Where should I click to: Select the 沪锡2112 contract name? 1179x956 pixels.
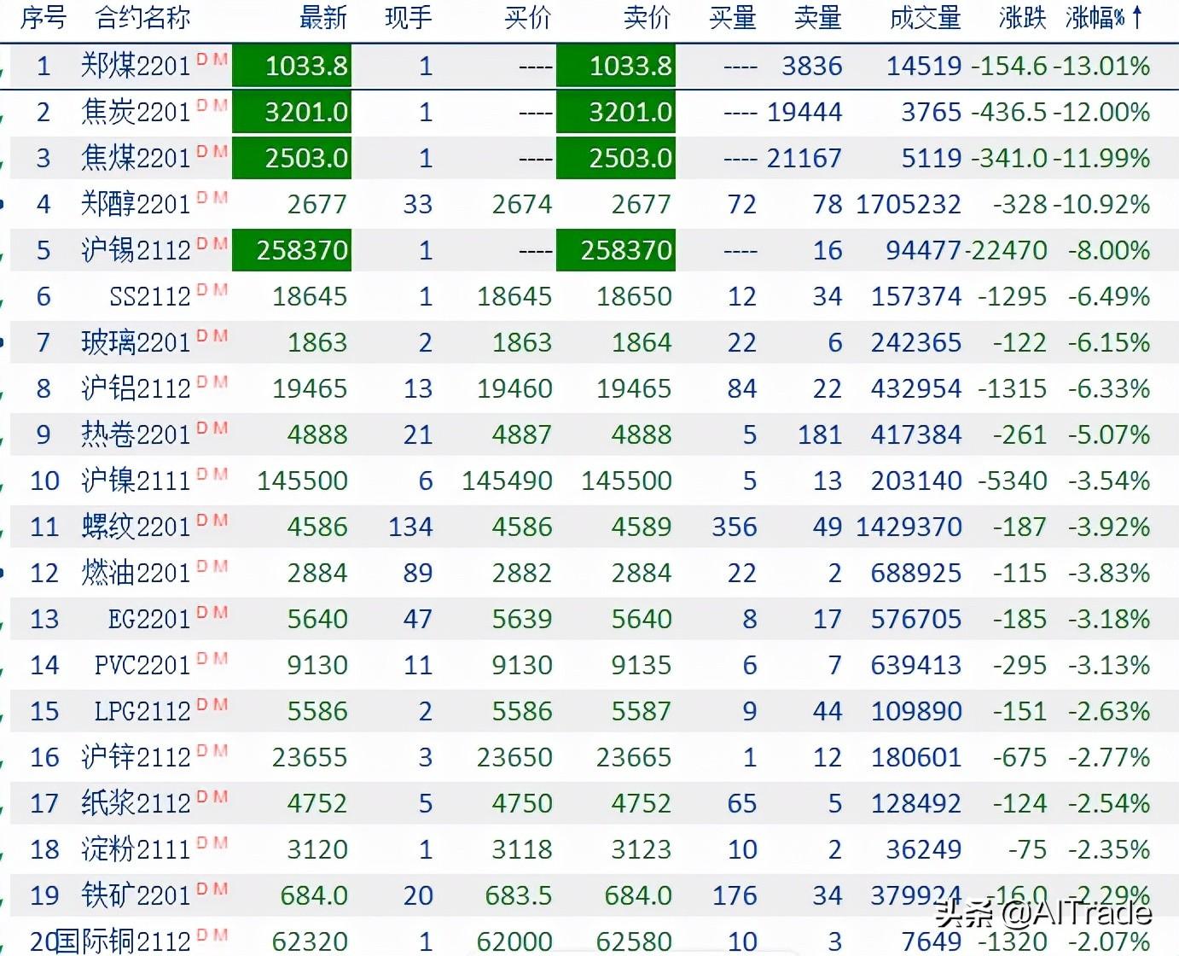click(136, 250)
